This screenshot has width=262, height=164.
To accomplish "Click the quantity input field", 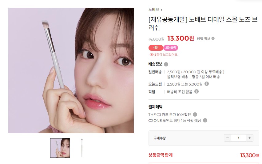I will (x=238, y=138).
